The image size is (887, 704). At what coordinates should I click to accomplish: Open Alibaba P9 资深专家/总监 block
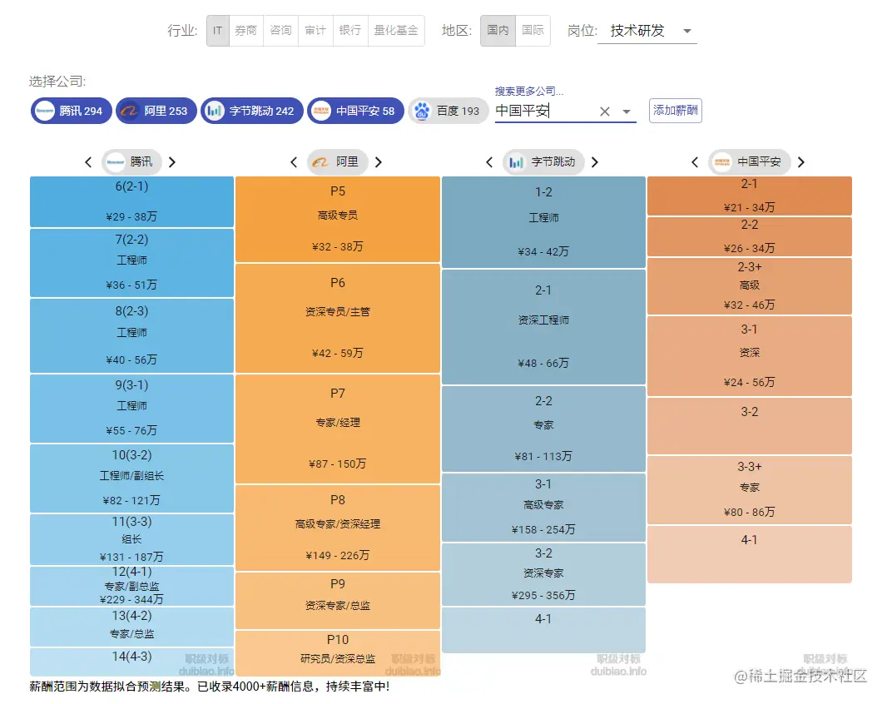pyautogui.click(x=338, y=601)
